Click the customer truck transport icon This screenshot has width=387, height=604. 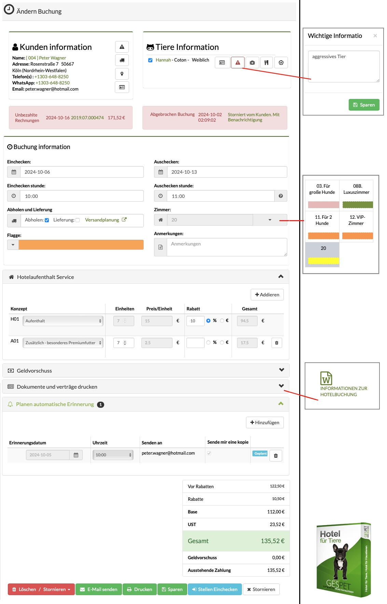(122, 60)
